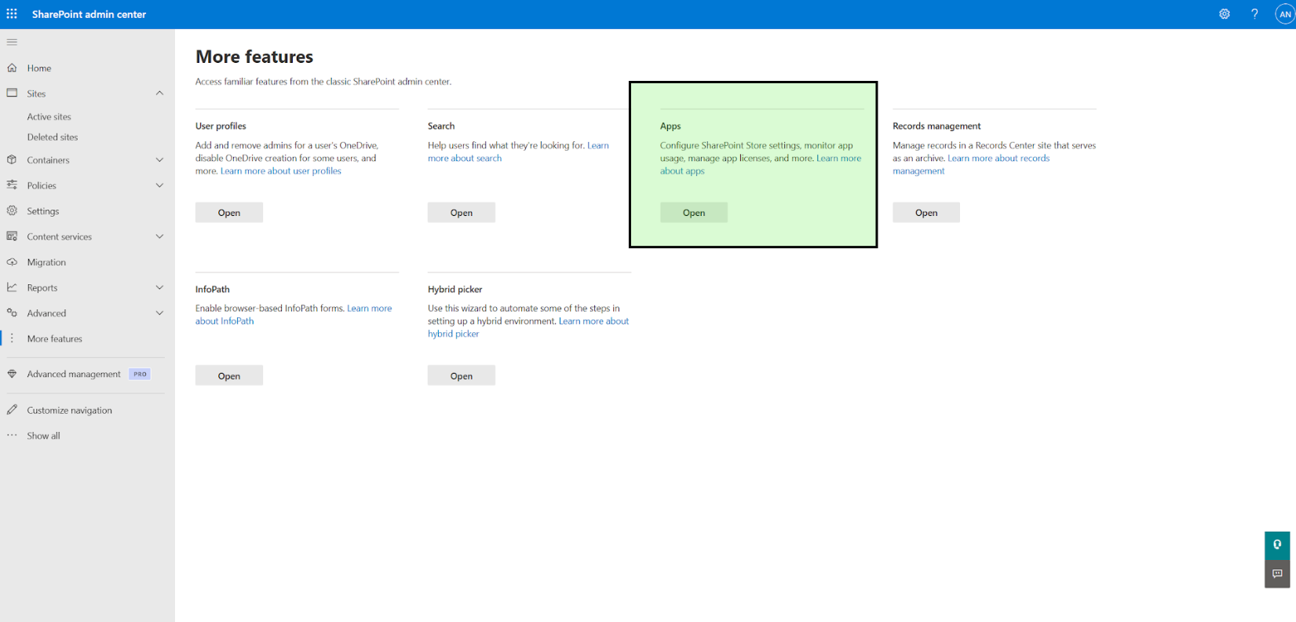Expand the Reports section chevron
Screen dimensions: 1296x622
[x=159, y=287]
